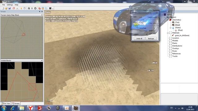Open Yandex browser from the taskbar
The height and width of the screenshot is (111, 198).
31,108
